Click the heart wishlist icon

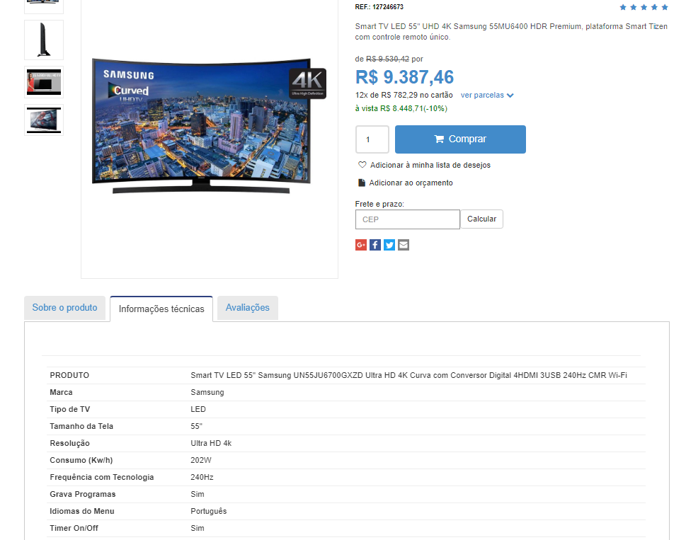coord(362,165)
